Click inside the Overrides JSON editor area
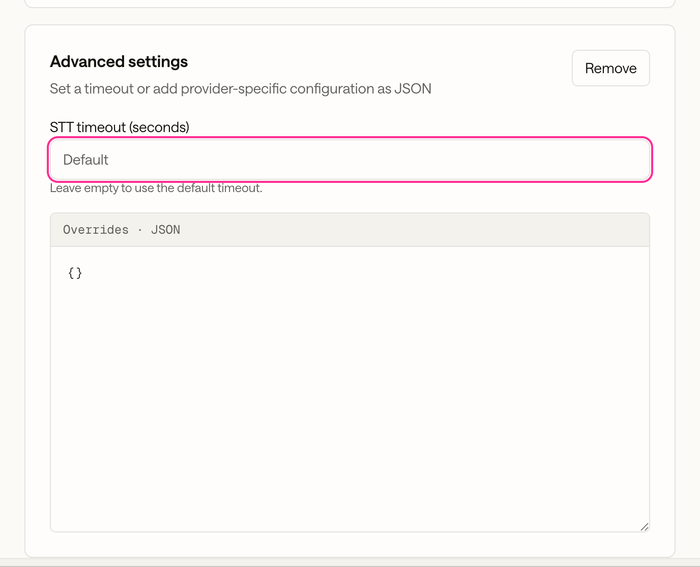The image size is (700, 567). point(350,389)
